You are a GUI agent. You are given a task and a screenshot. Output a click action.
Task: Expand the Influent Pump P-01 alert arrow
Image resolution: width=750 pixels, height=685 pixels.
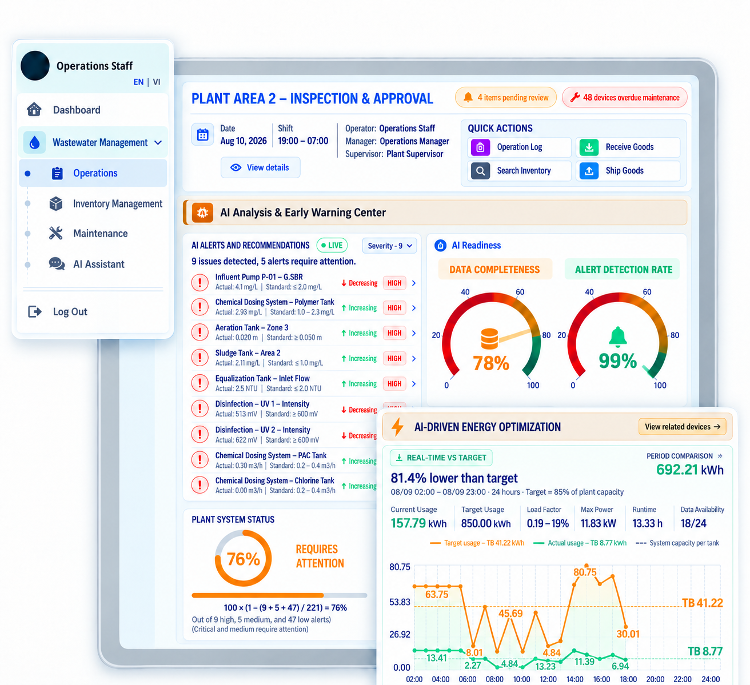(x=414, y=283)
